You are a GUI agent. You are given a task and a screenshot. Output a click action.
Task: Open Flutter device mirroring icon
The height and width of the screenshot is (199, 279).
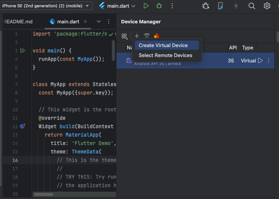221,6
